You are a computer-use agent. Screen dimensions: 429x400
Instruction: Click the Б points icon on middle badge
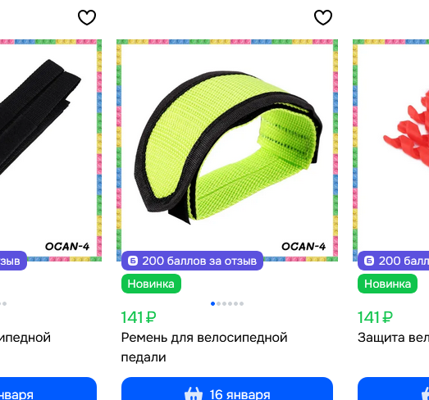(x=133, y=261)
